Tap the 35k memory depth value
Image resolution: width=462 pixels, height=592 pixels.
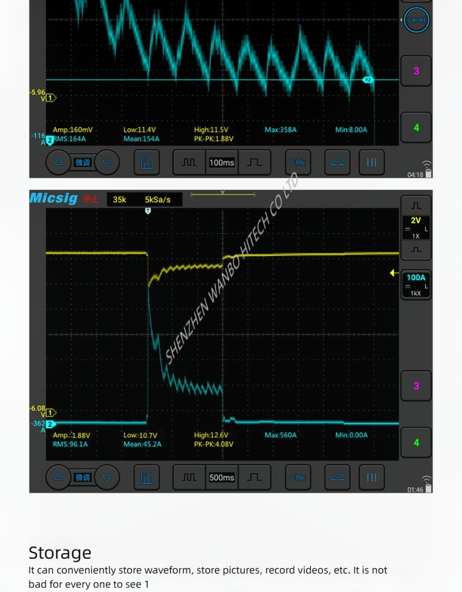click(120, 200)
